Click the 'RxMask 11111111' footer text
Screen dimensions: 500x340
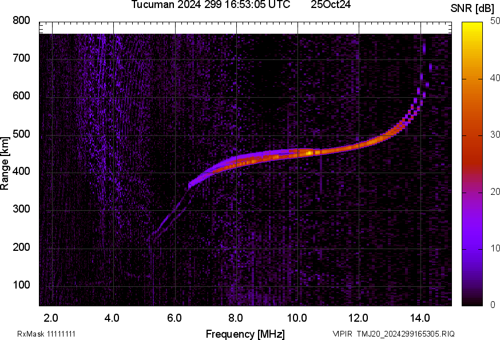(46, 334)
